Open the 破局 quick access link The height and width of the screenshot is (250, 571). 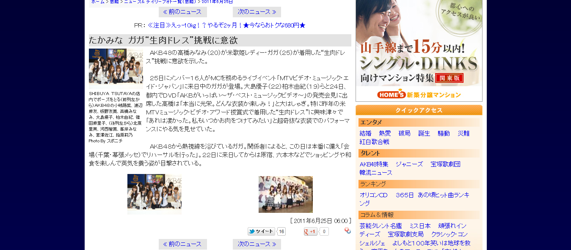click(405, 133)
